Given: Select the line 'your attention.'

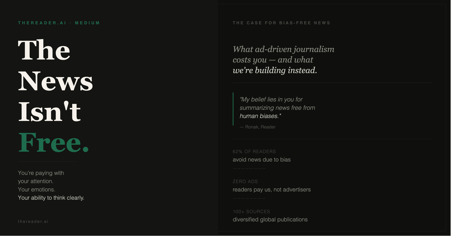Looking at the screenshot, I should [36, 181].
